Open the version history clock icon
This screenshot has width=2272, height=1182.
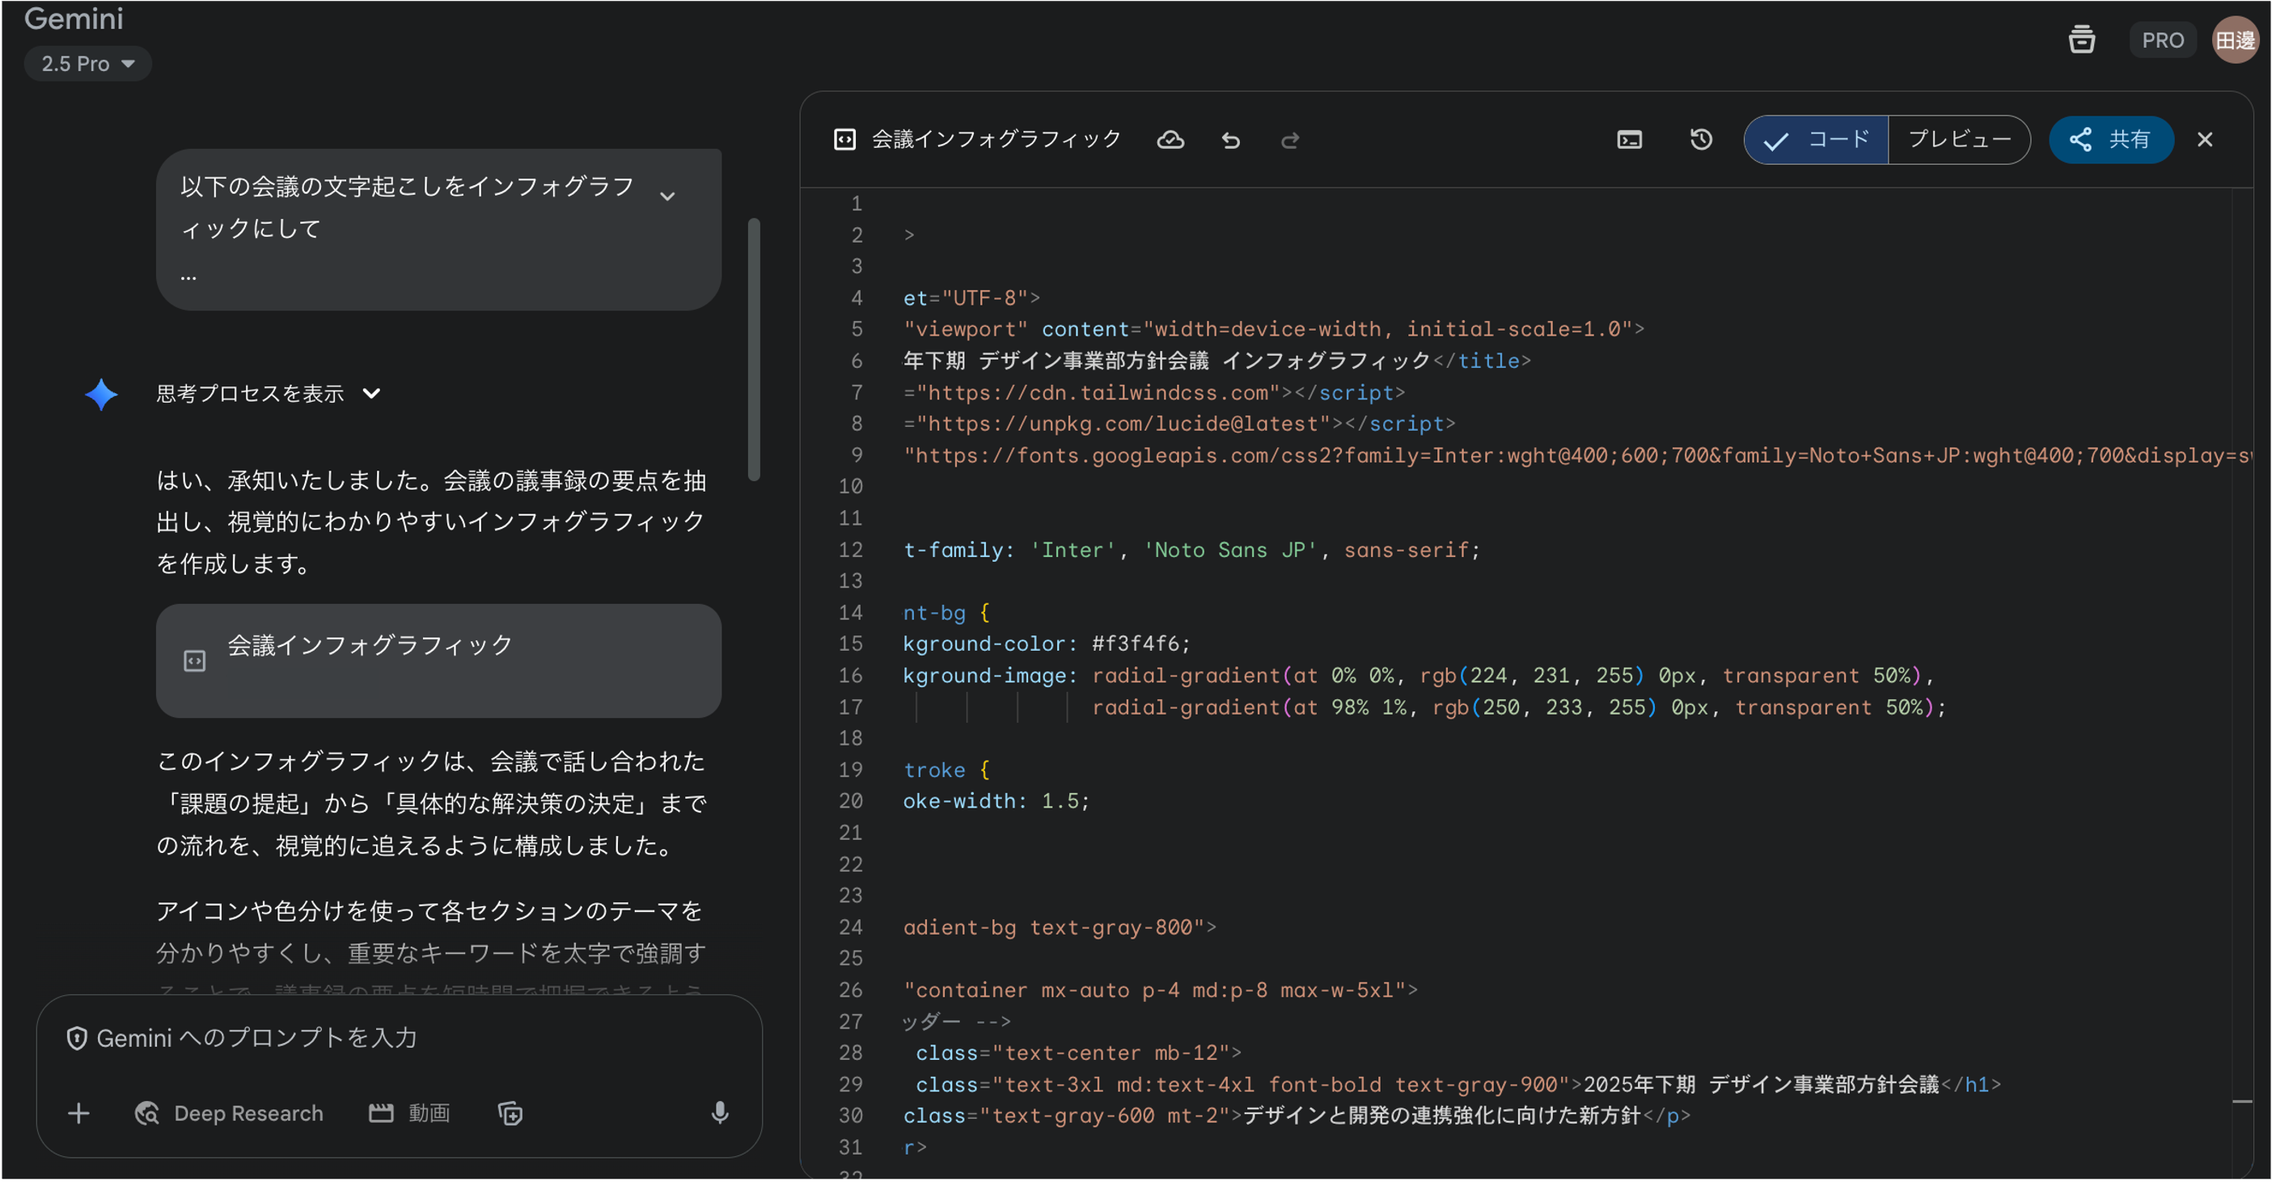click(x=1700, y=139)
